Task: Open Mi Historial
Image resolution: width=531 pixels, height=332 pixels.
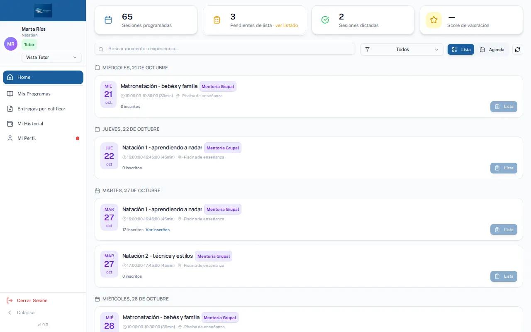Action: pos(43,124)
